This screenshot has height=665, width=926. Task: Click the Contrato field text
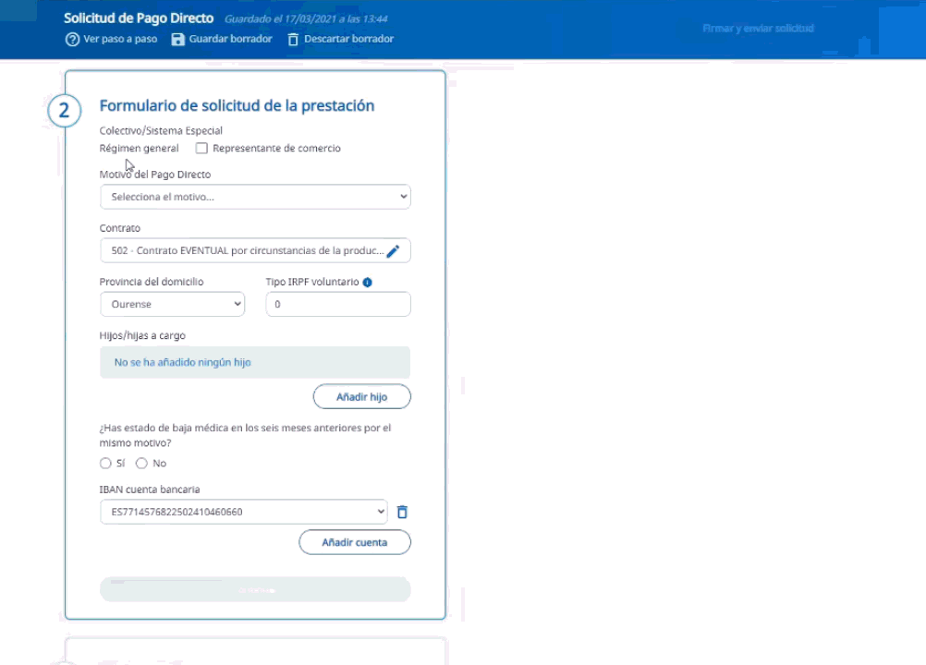240,251
